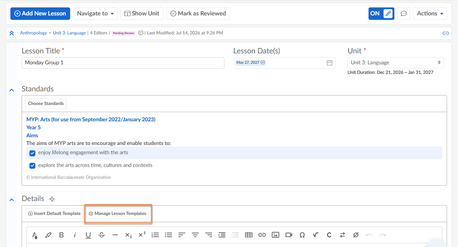The height and width of the screenshot is (247, 458).
Task: Apply strikethrough formatting
Action: pos(102,235)
